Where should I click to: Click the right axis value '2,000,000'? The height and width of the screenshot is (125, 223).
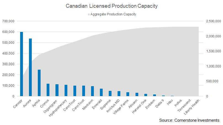tap(213, 36)
